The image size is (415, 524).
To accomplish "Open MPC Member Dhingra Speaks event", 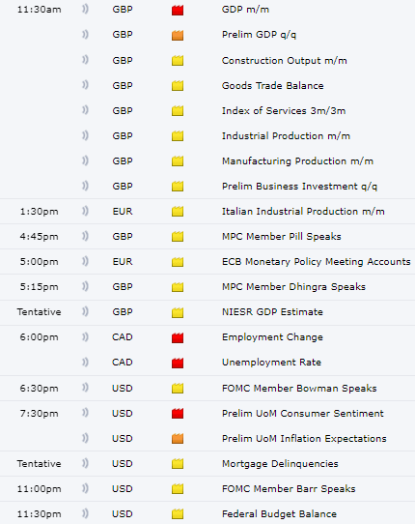I will [294, 287].
